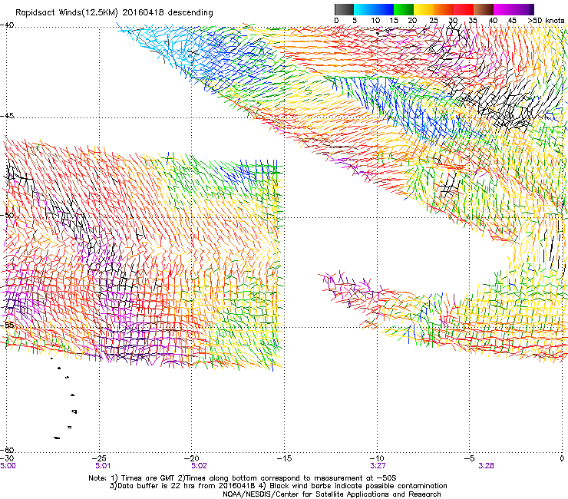The image size is (568, 499).
Task: Click the '10' label under the color bar
Action: click(375, 21)
